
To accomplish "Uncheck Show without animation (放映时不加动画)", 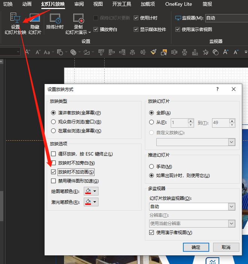I will click(x=53, y=172).
